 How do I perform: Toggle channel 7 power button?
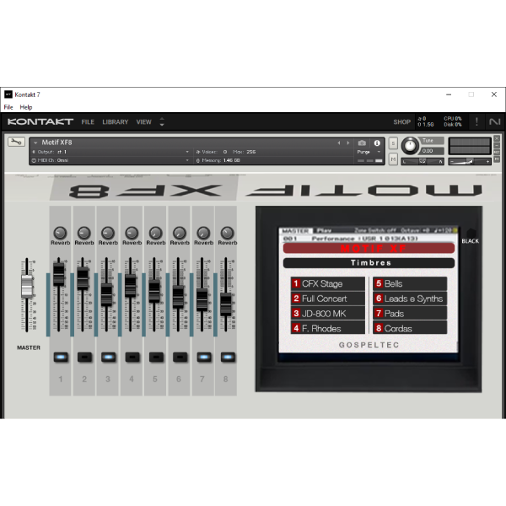point(204,358)
